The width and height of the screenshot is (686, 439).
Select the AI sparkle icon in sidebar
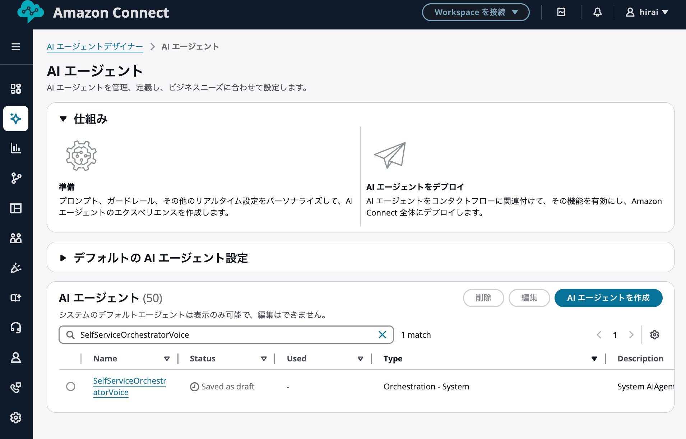[16, 119]
